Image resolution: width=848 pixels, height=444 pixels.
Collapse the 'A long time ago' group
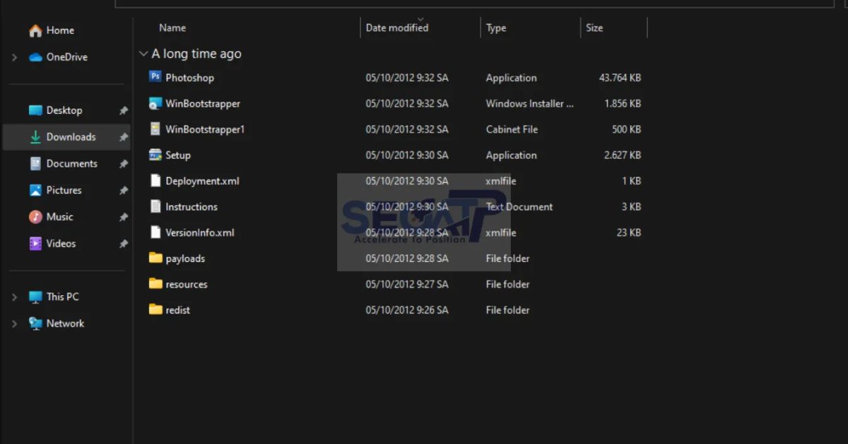coord(143,53)
